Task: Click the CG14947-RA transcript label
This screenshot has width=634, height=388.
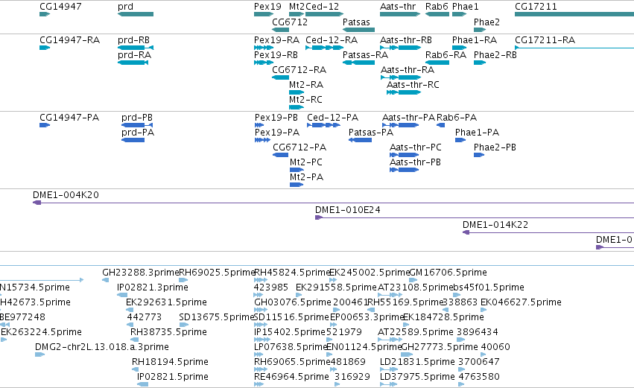Action: (x=69, y=40)
